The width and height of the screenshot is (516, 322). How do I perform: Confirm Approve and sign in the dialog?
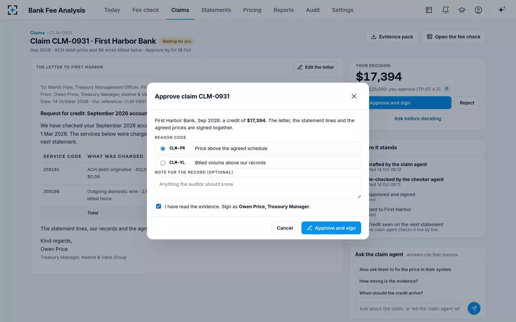pos(331,228)
